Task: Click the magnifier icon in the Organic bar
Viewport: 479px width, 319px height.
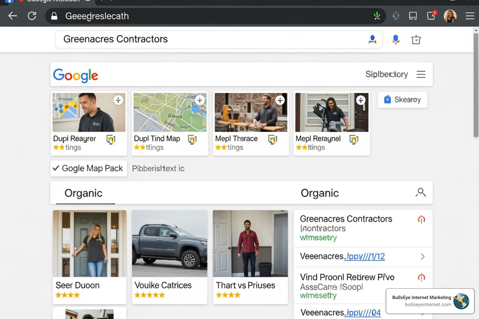Action: 421,193
